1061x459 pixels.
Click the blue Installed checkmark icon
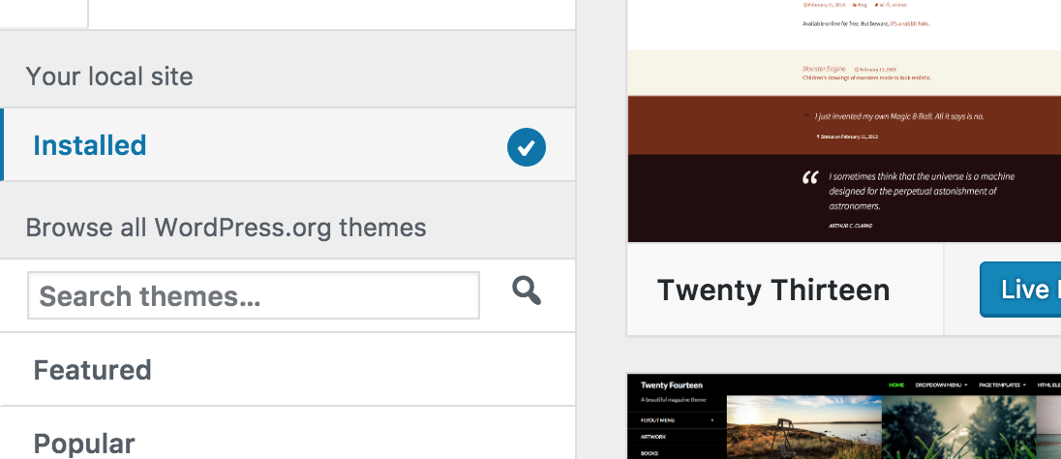point(527,147)
